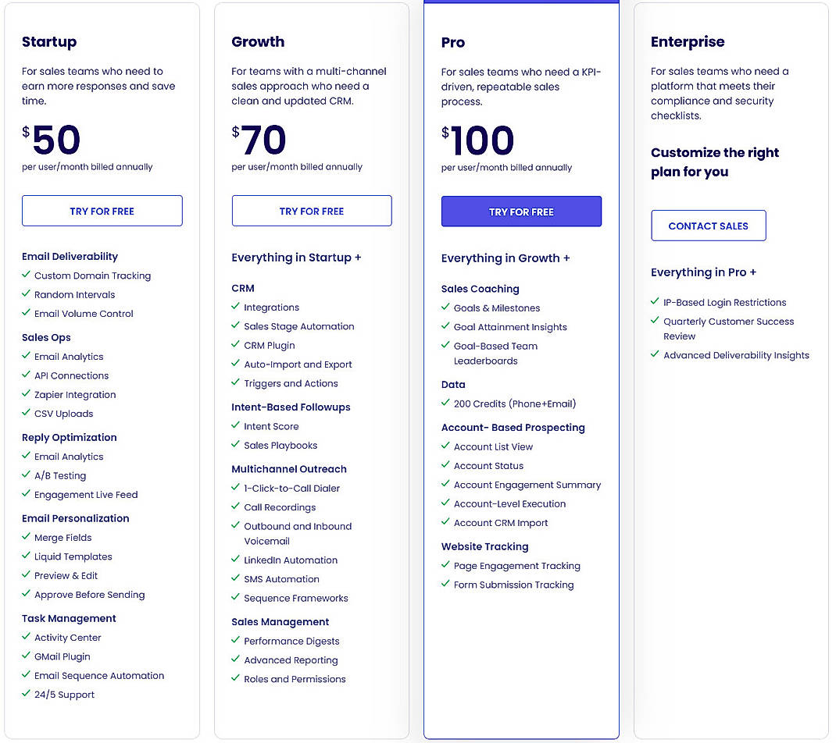Click the Everything in Startup + label
836x743 pixels.
click(295, 257)
